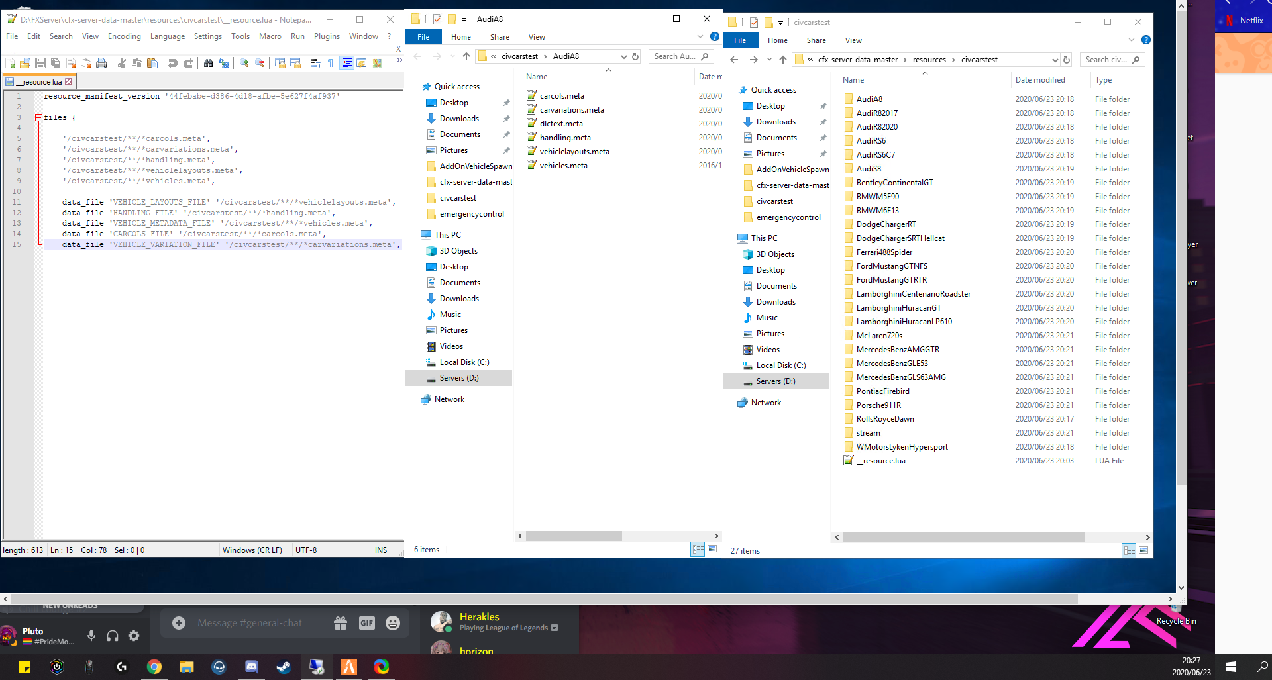Open recent locations dropdown in civcarstest window

(769, 60)
